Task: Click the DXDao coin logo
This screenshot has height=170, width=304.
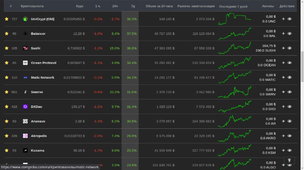Action: 25,107
